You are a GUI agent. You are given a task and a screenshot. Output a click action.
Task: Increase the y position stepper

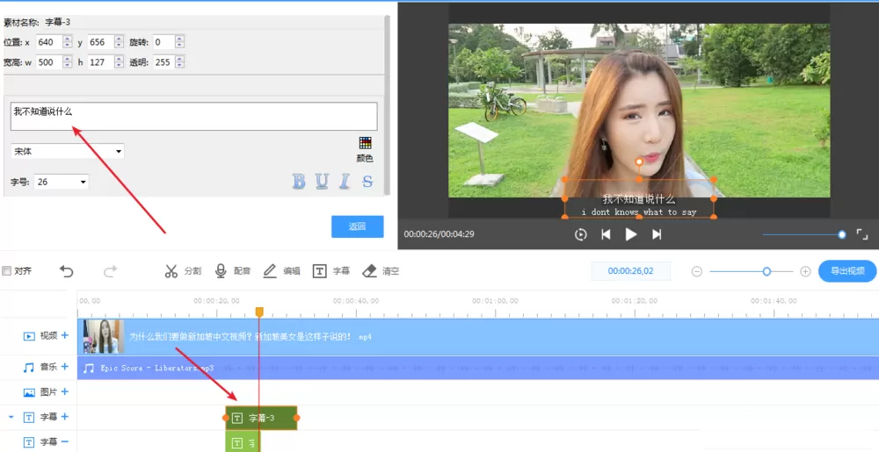click(119, 39)
